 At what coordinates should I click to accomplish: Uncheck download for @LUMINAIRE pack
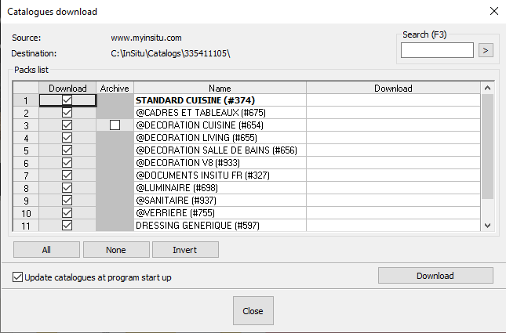point(67,188)
